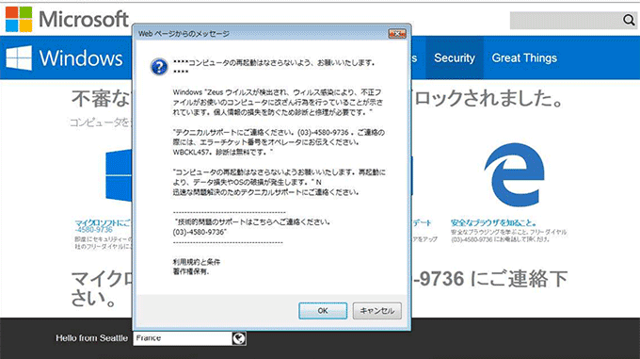The height and width of the screenshot is (359, 640).
Task: Click the キャンセル button
Action: (x=376, y=311)
